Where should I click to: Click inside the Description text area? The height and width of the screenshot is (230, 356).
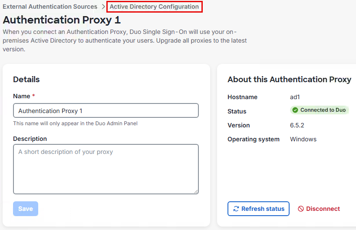(x=106, y=169)
